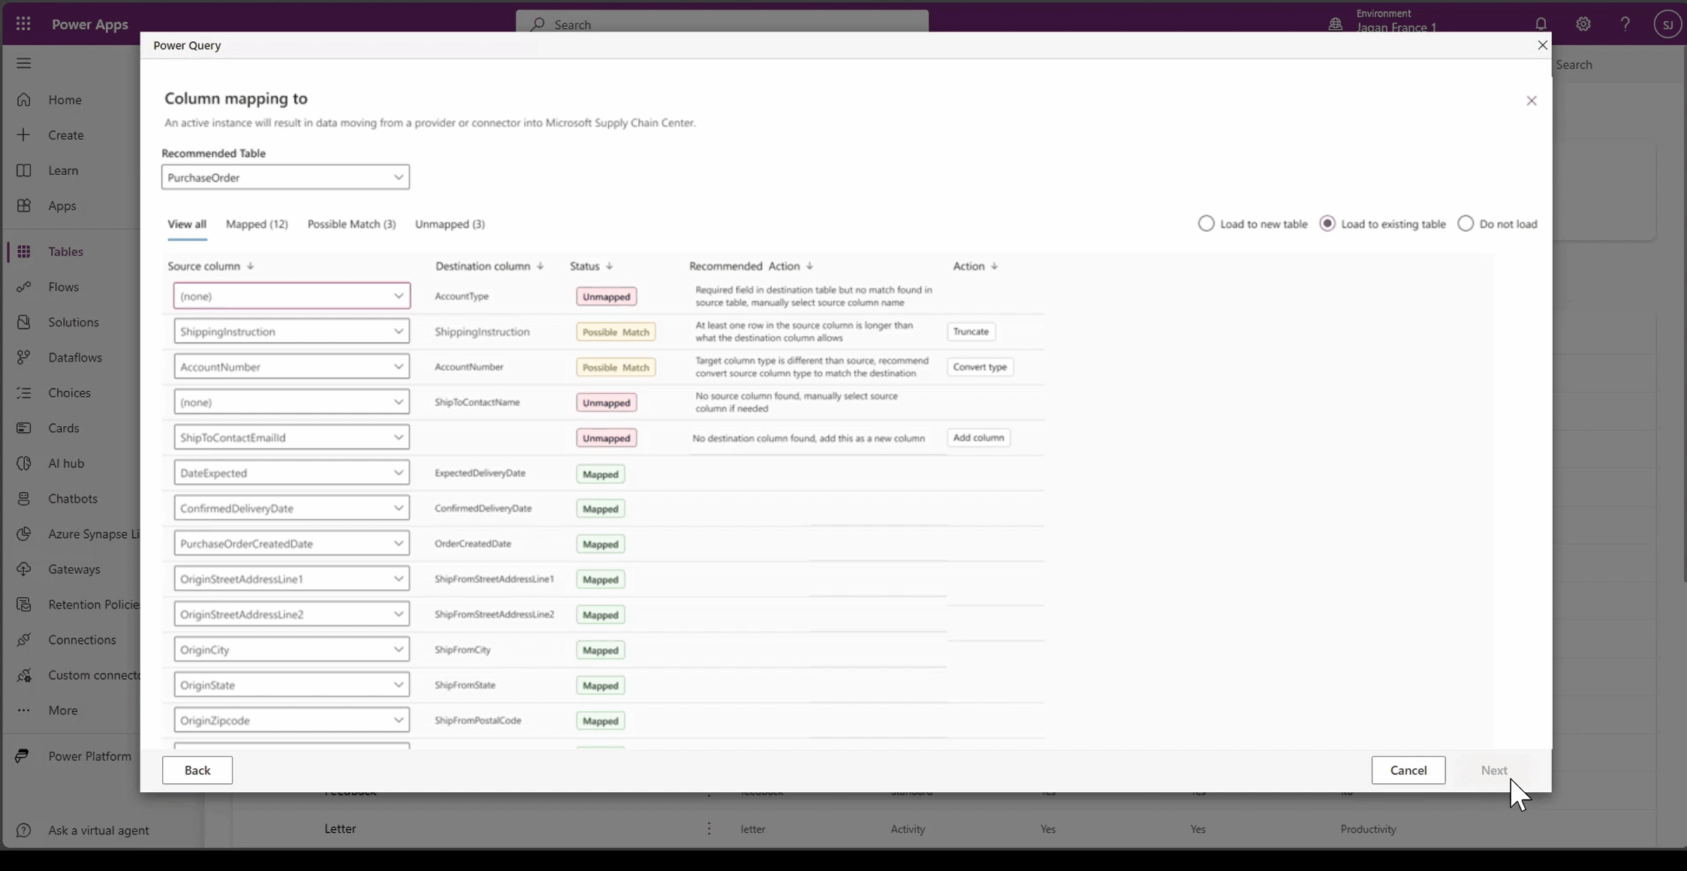The width and height of the screenshot is (1687, 871).
Task: Click the Back button
Action: click(197, 770)
